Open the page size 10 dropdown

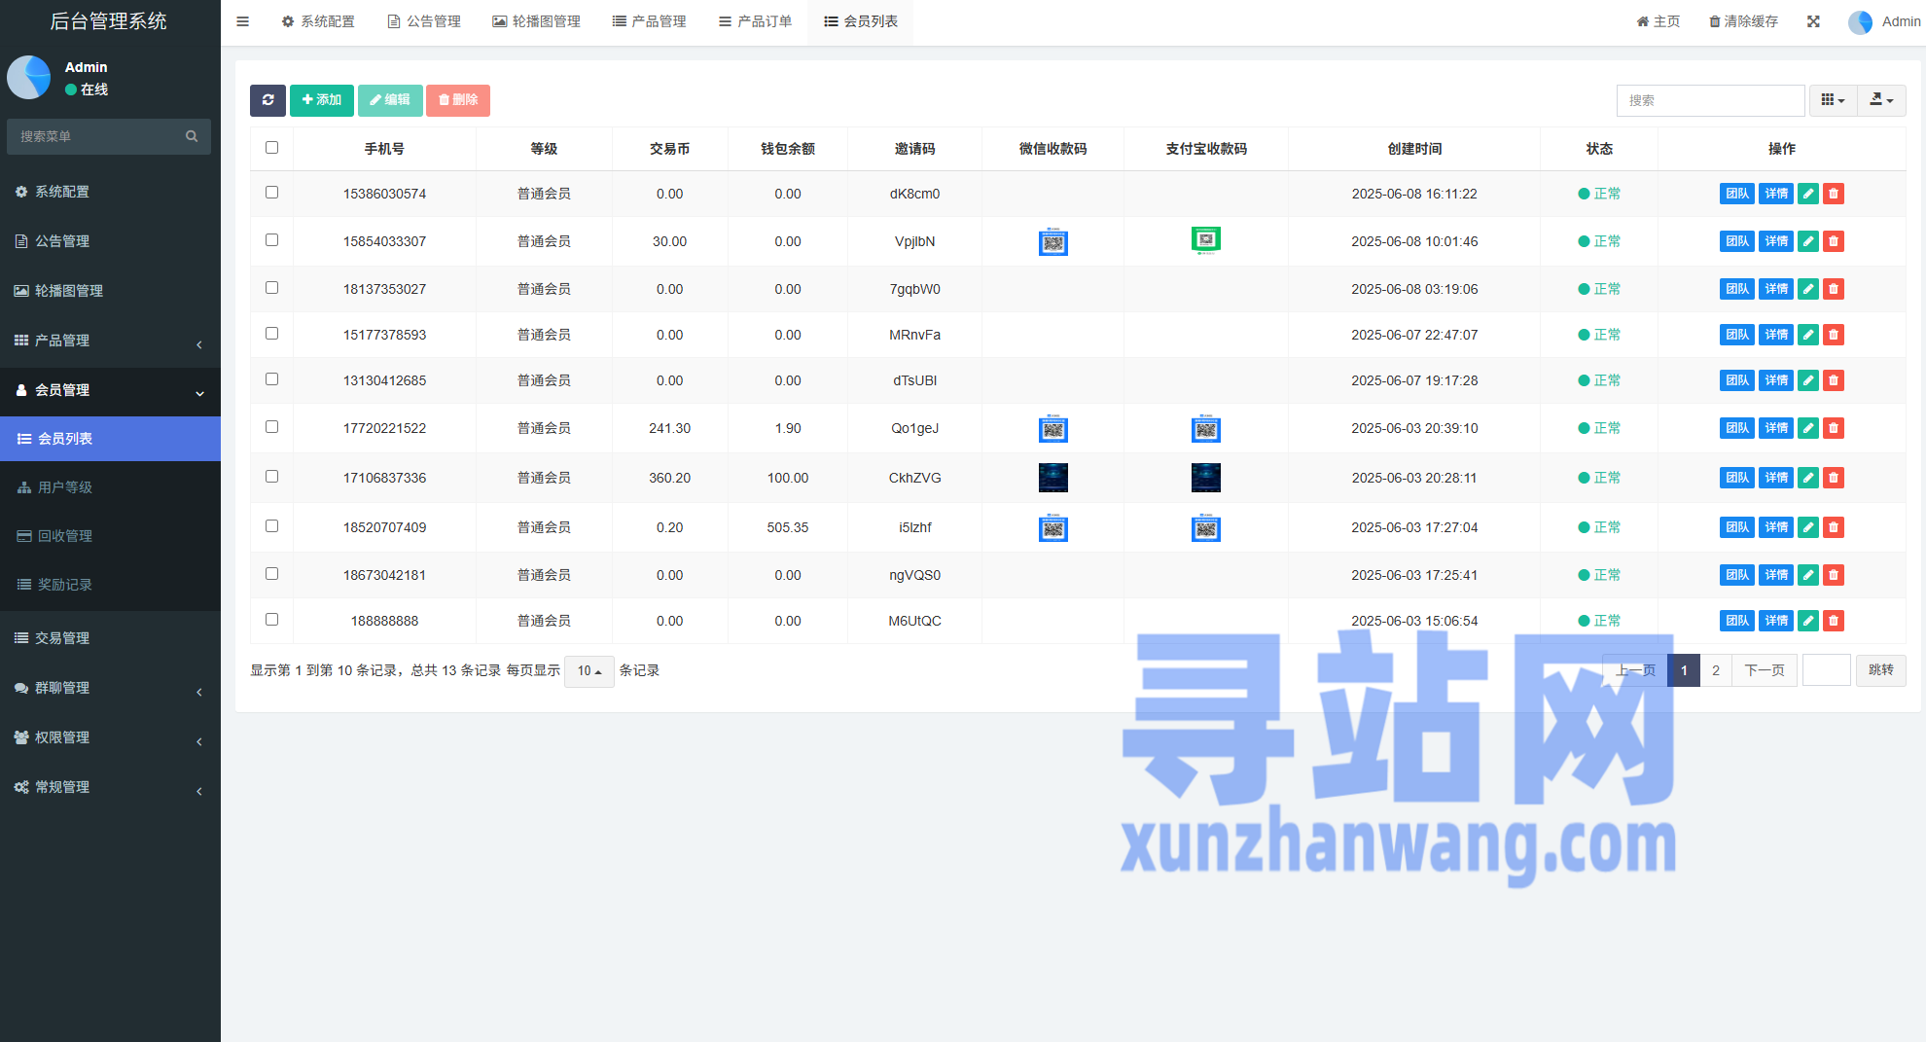click(588, 671)
